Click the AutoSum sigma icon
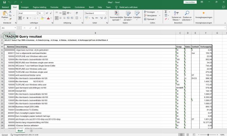This screenshot has height=136, width=227. 166,12
